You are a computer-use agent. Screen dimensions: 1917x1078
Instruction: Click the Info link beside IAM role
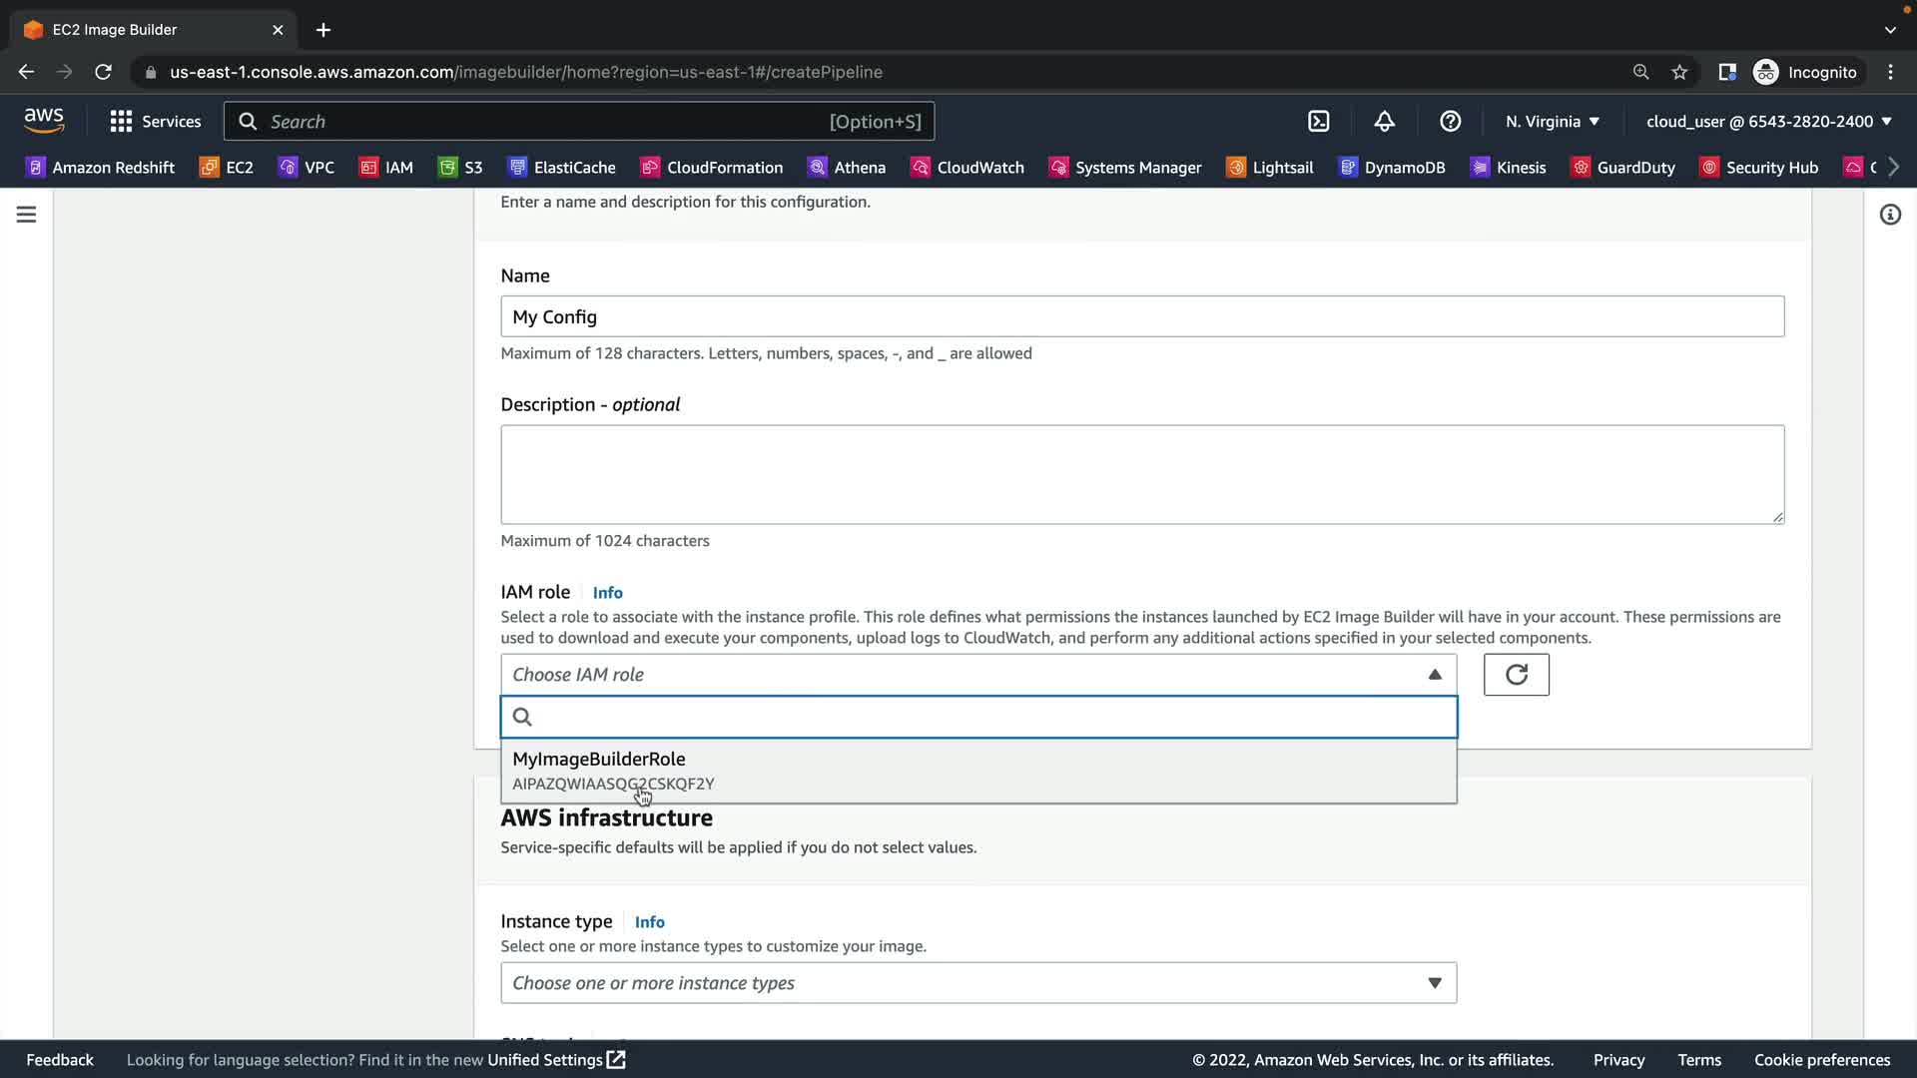coord(607,593)
